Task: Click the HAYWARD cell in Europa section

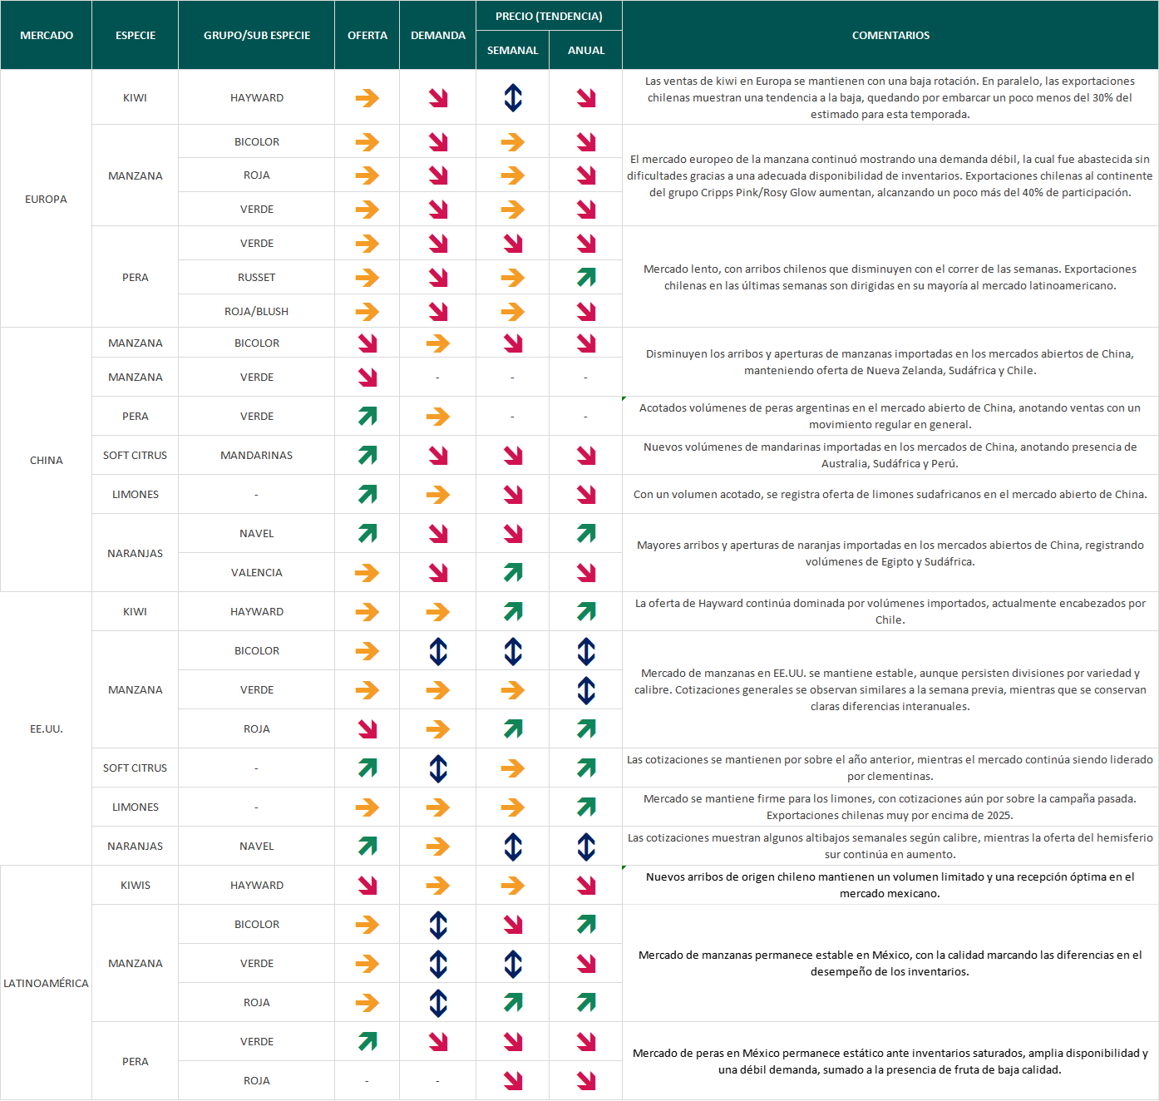Action: [x=257, y=97]
